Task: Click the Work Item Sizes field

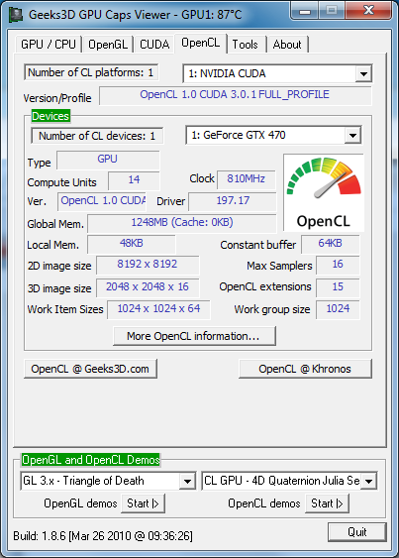Action: (x=158, y=309)
